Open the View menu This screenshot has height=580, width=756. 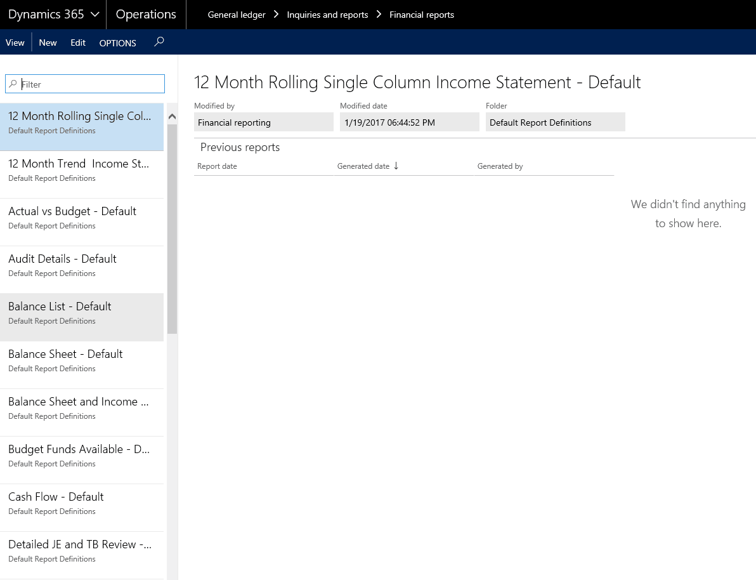[15, 42]
